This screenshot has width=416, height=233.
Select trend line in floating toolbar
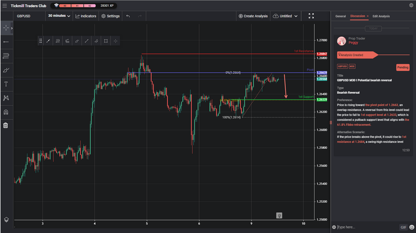click(48, 41)
